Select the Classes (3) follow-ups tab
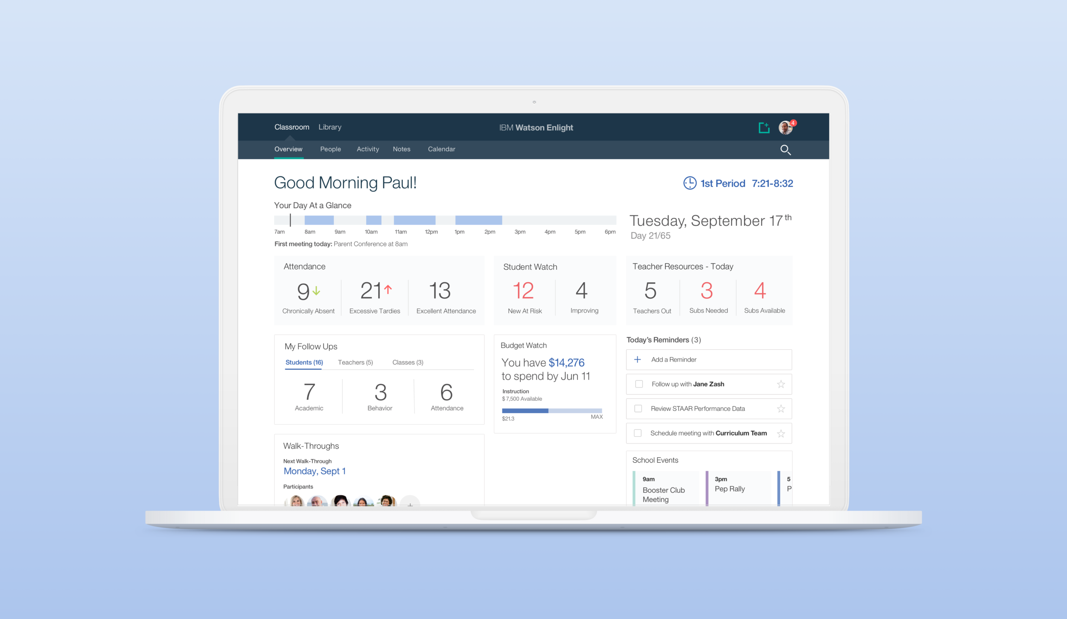The width and height of the screenshot is (1067, 619). pos(408,362)
